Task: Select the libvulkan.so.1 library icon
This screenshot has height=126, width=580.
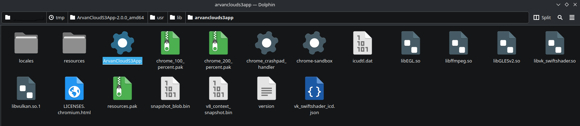Action: pos(26,88)
